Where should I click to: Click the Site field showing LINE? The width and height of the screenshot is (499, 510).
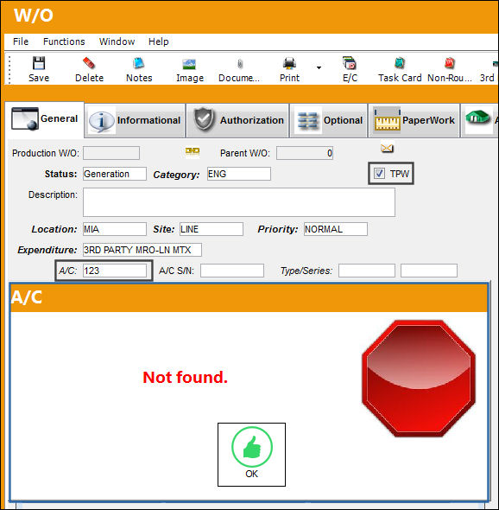coord(212,229)
